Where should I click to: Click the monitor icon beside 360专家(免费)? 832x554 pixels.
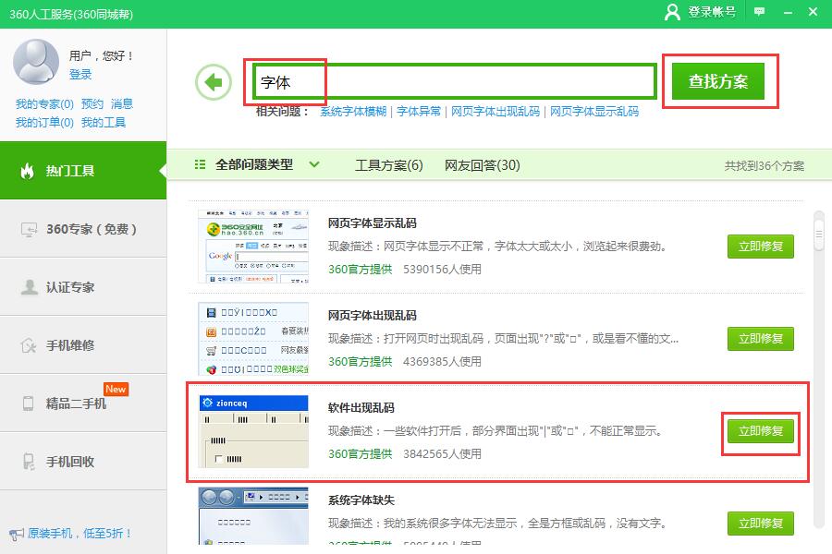pos(29,229)
